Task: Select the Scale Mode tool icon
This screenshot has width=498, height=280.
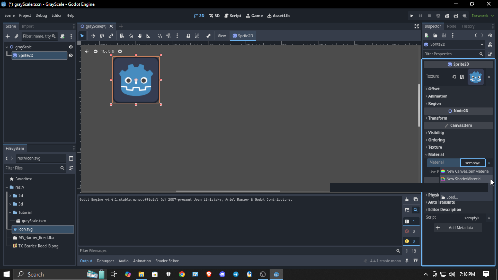Action: (x=111, y=36)
